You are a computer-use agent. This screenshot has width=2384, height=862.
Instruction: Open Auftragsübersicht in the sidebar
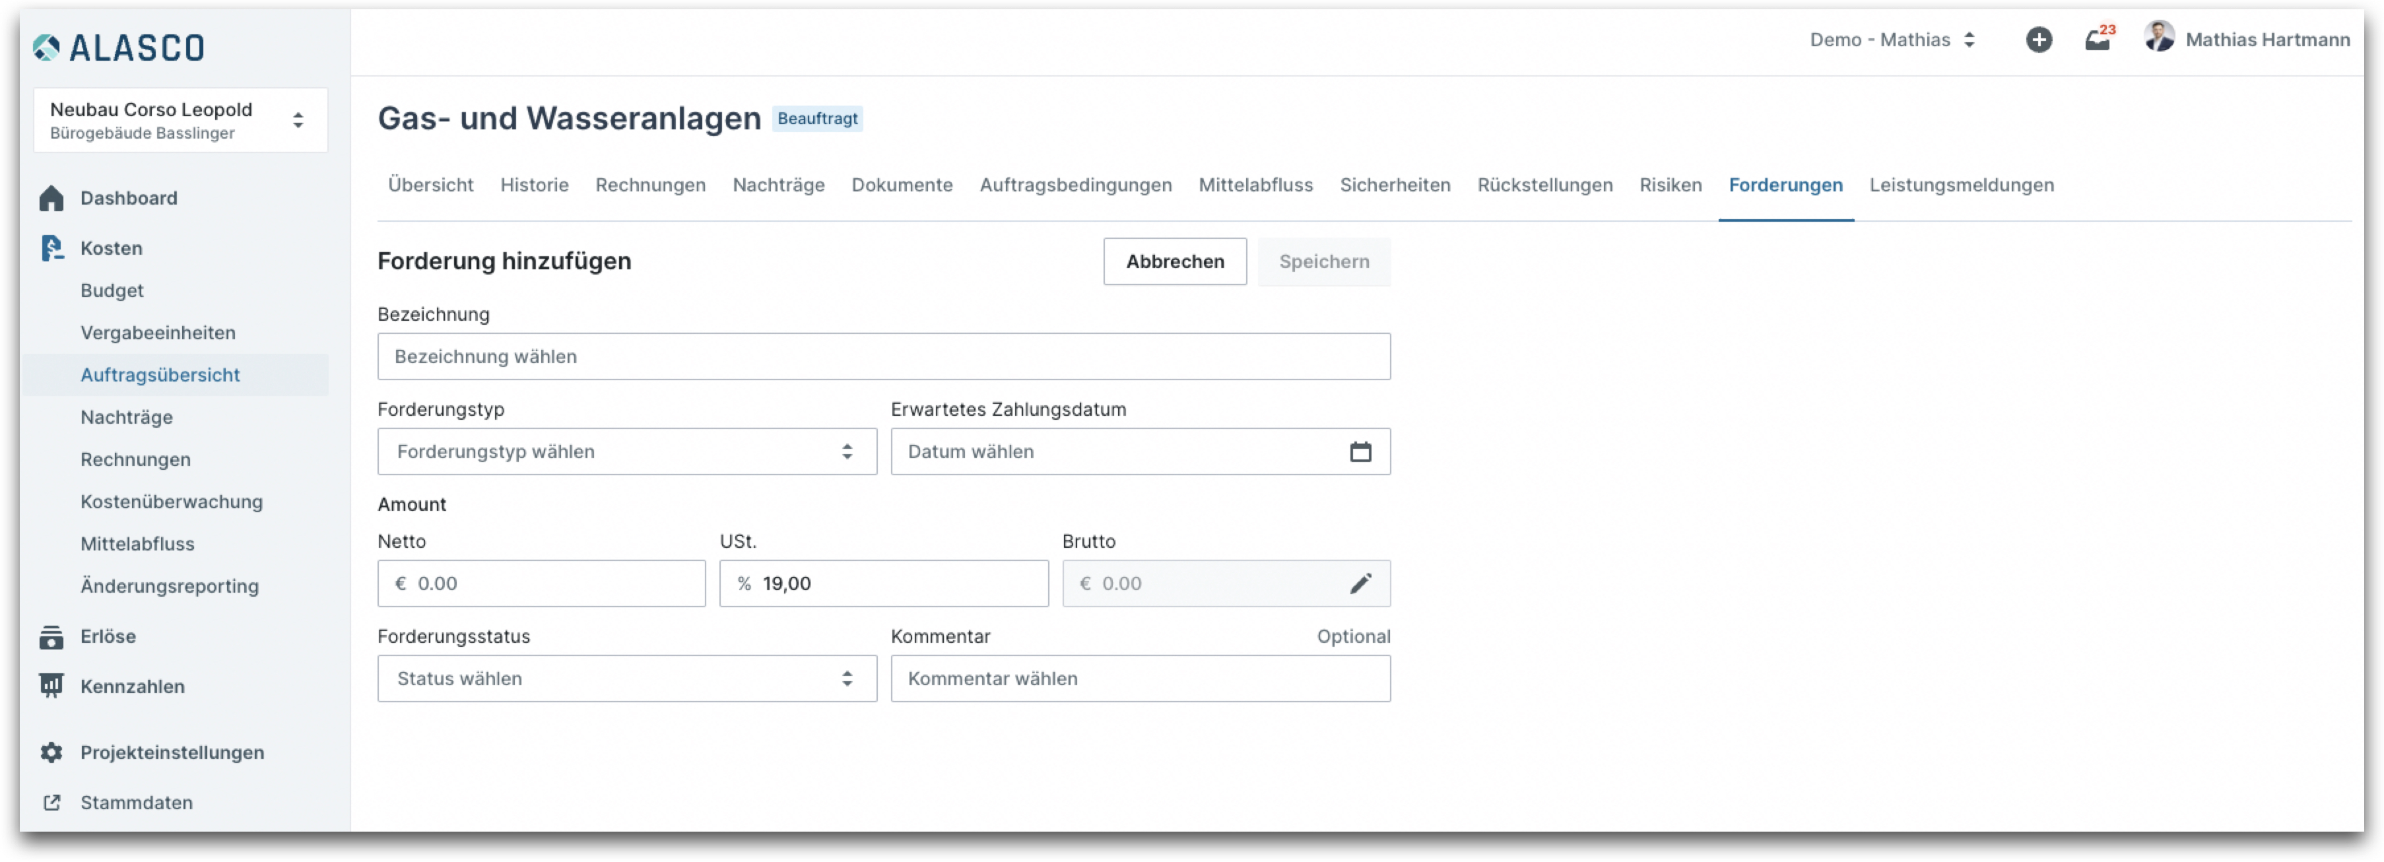160,375
